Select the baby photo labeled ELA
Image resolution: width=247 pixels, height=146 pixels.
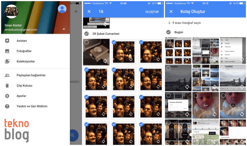point(206,105)
